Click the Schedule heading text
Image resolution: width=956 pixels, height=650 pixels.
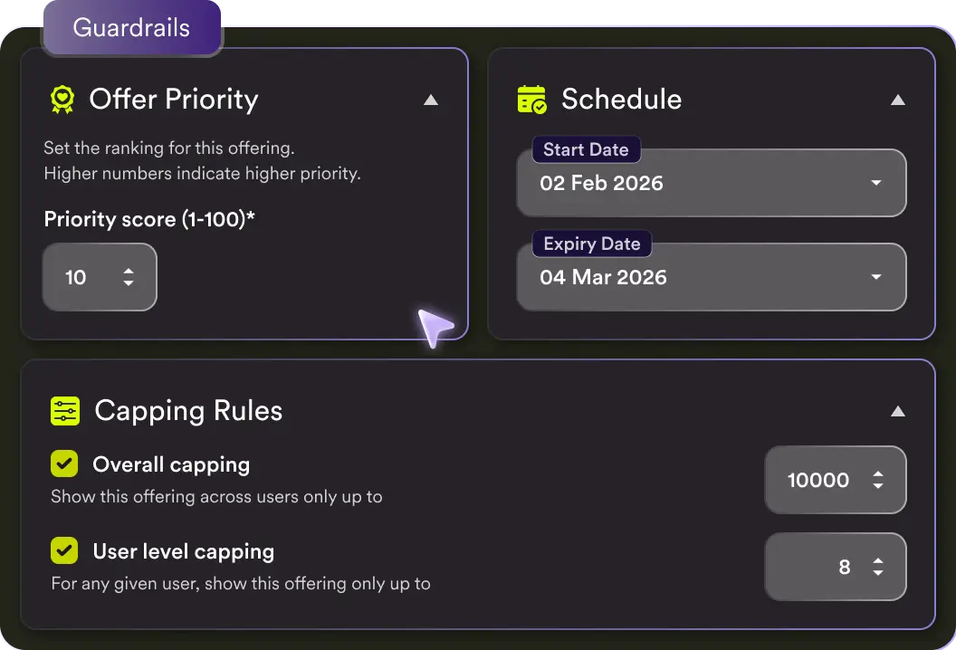(x=621, y=100)
